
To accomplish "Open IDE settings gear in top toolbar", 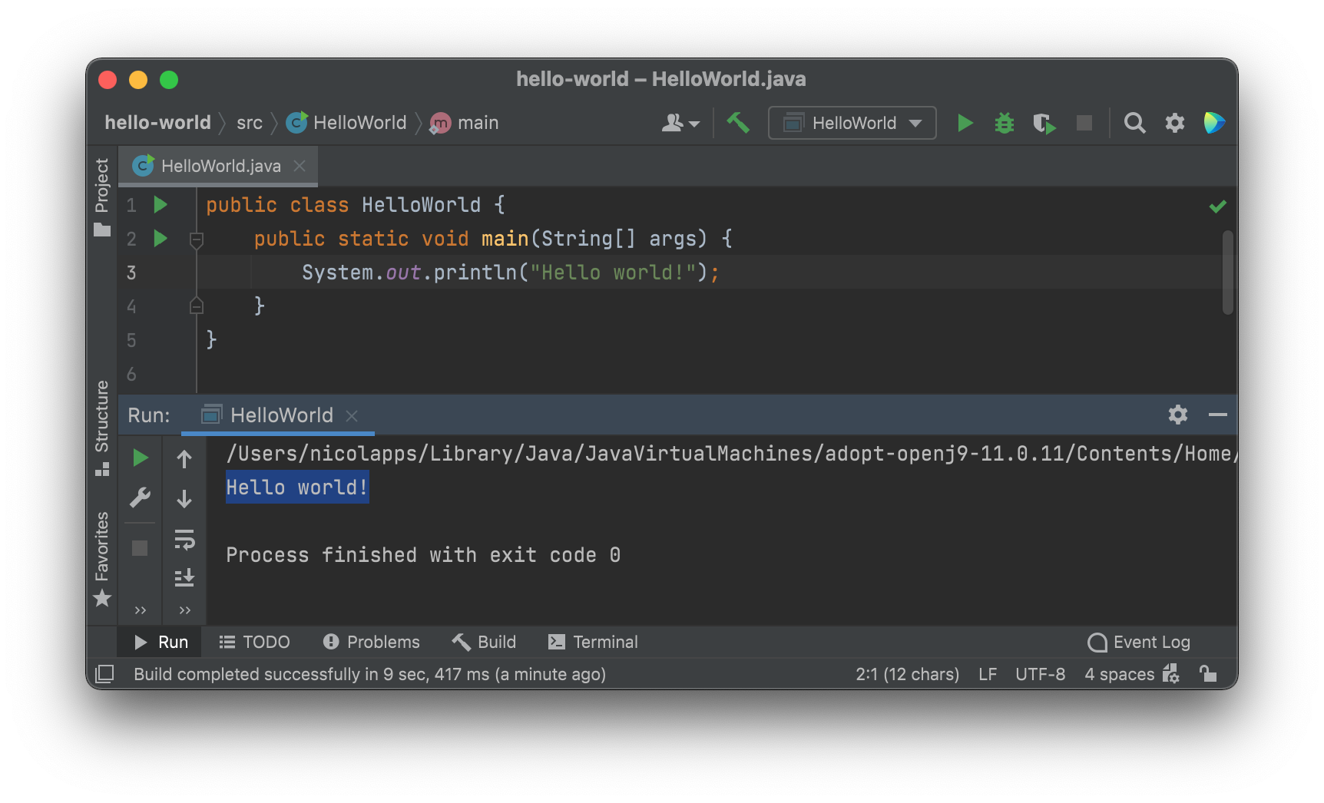I will (1175, 123).
